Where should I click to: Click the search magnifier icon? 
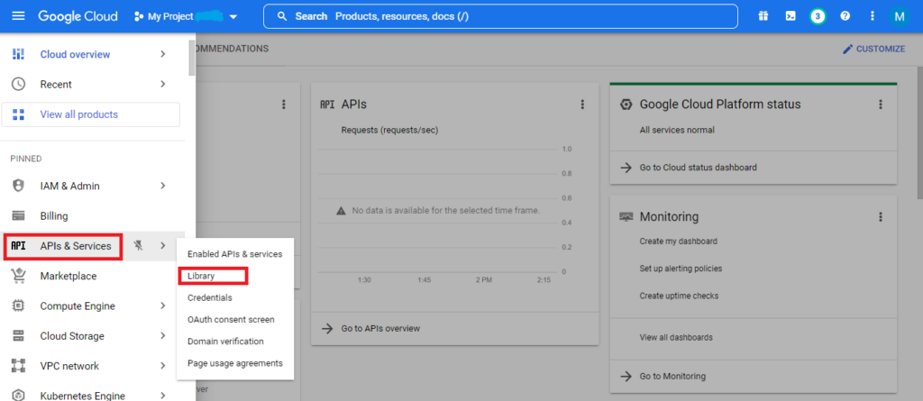[x=282, y=16]
